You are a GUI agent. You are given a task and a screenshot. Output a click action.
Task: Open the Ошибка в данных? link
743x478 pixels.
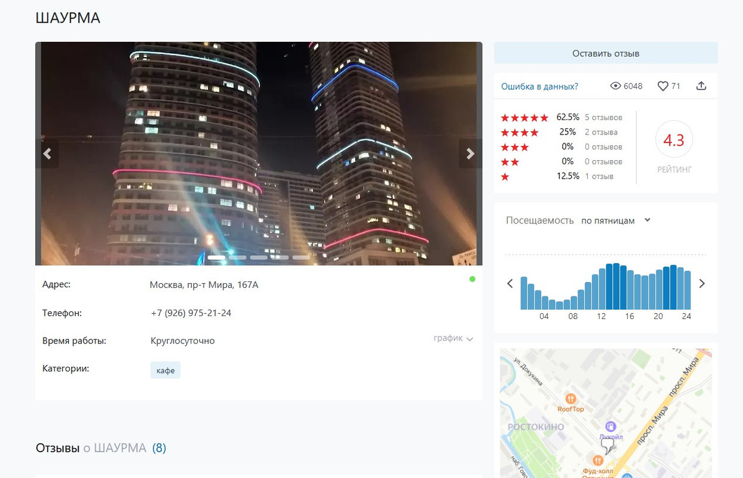pos(539,86)
